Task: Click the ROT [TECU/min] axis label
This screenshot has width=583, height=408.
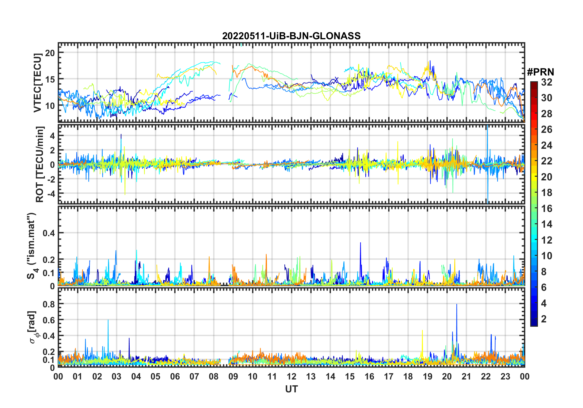Action: [x=40, y=164]
